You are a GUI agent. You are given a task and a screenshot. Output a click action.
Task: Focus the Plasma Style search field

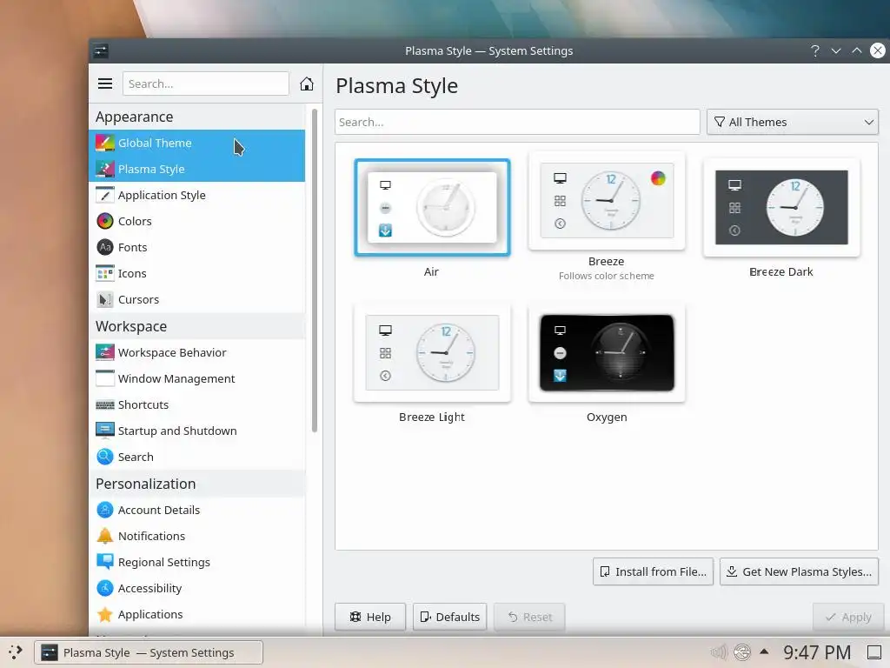point(517,122)
